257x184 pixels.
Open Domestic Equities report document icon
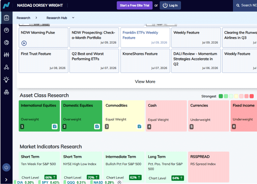coord(97,126)
